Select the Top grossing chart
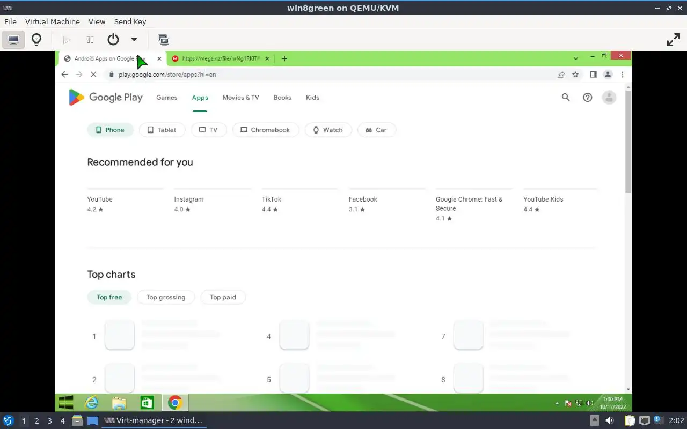687x429 pixels. pyautogui.click(x=165, y=297)
